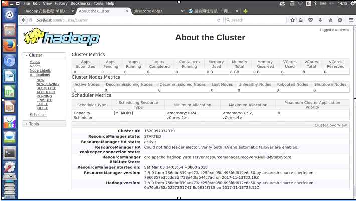
Task: Open the Tools menu in menu bar
Action: click(x=98, y=3)
